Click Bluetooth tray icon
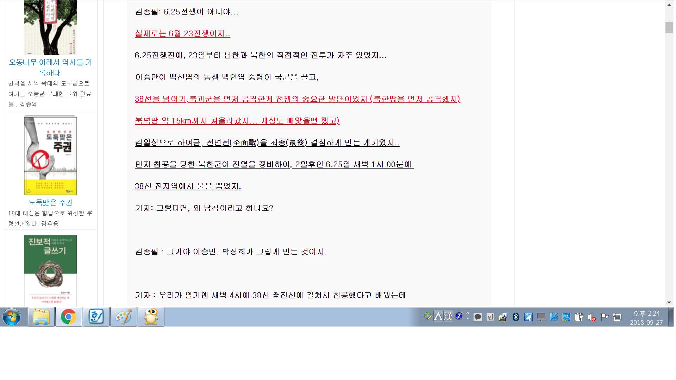 (515, 317)
